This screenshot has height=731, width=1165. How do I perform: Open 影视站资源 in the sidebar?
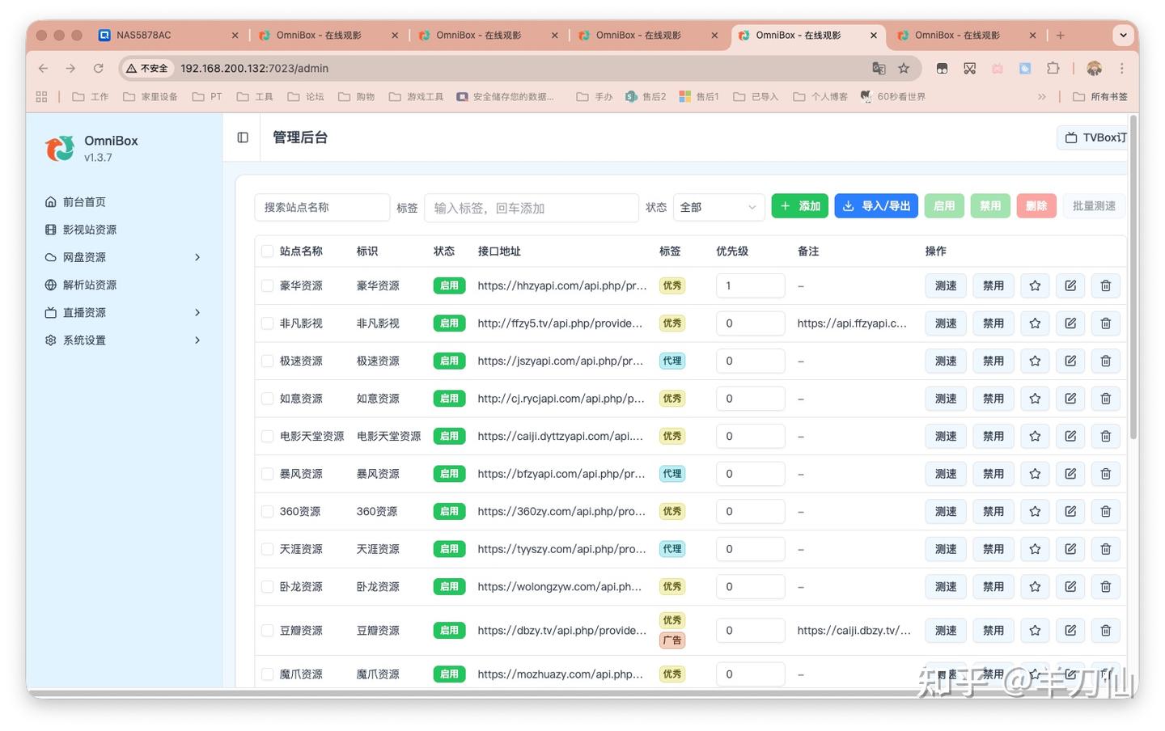[90, 230]
